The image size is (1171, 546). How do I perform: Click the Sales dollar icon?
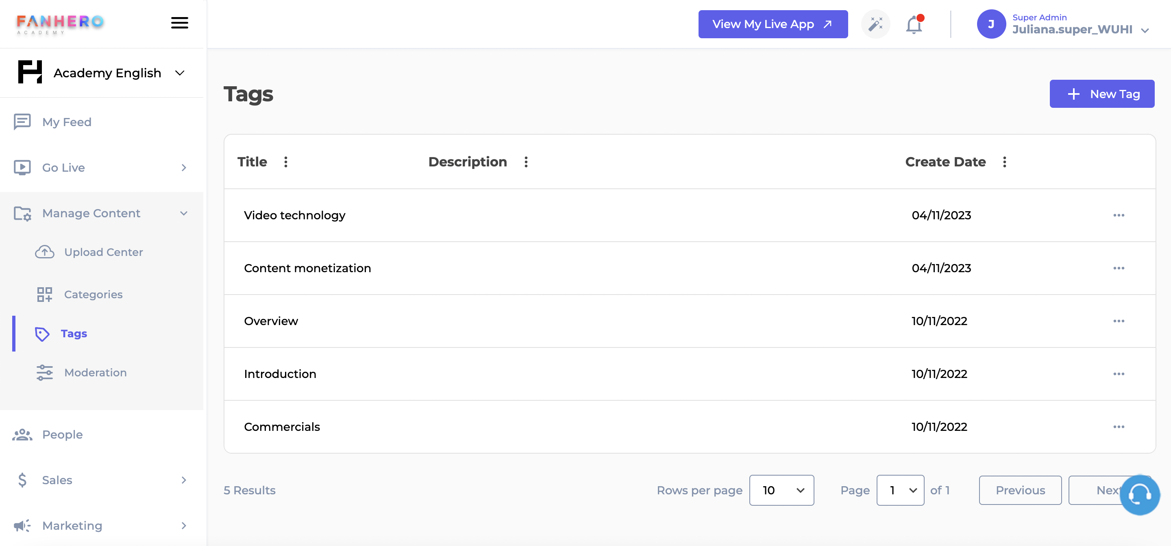click(x=22, y=480)
